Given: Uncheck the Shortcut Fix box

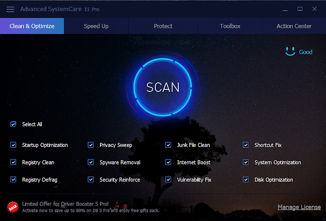Looking at the screenshot, I should tap(246, 145).
